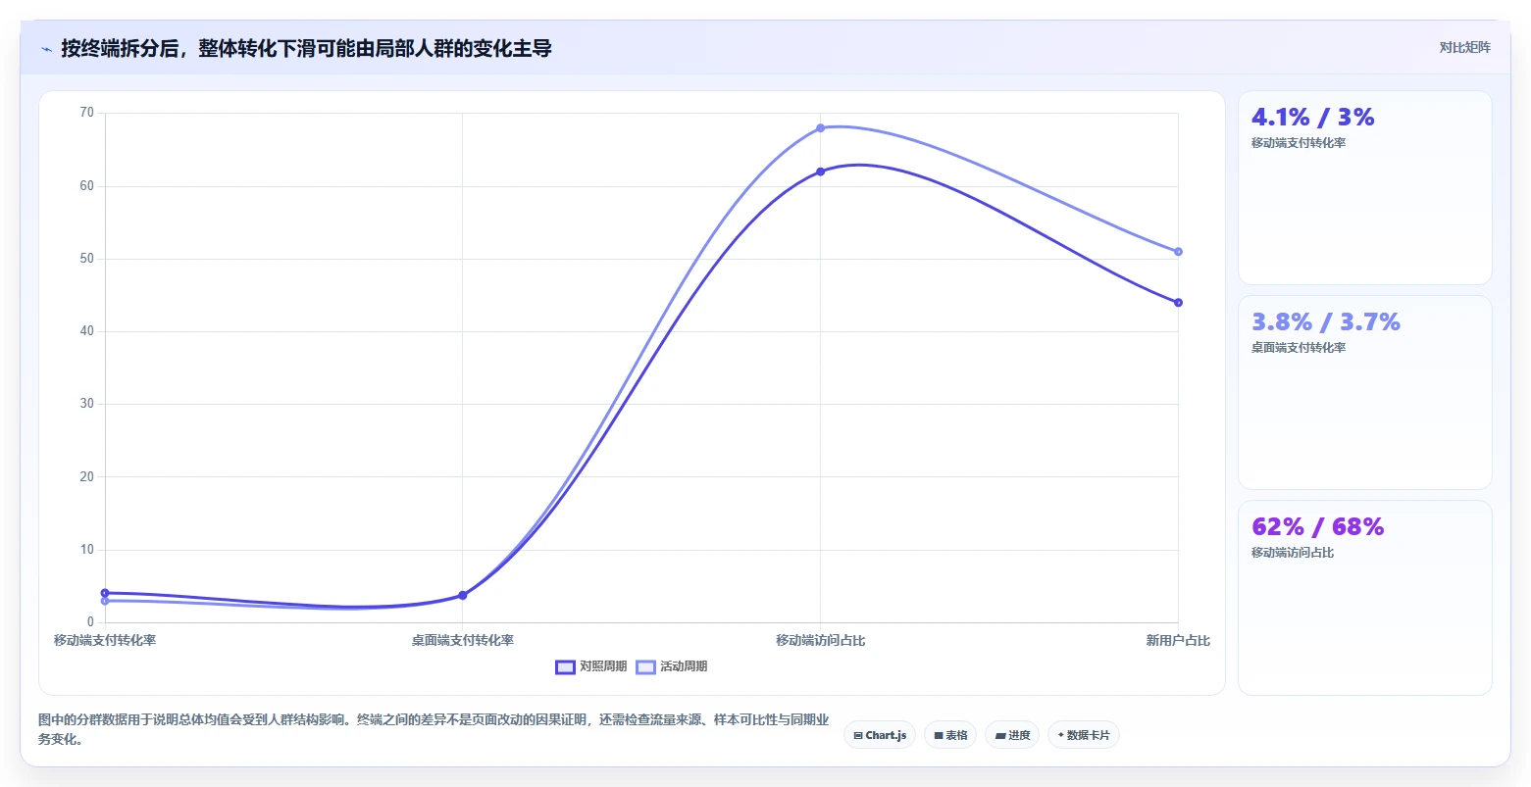Click the y-axis value 70
The height and width of the screenshot is (787, 1531).
pyautogui.click(x=87, y=113)
